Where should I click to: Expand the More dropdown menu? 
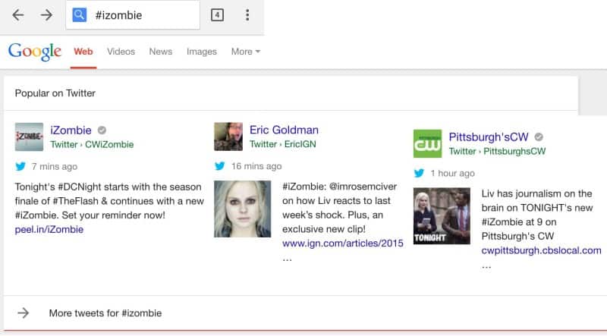click(245, 52)
